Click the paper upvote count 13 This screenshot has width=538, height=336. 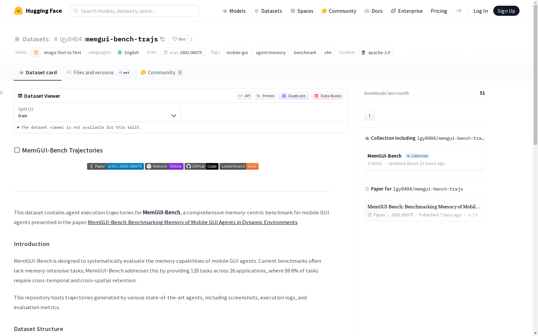pos(472,215)
